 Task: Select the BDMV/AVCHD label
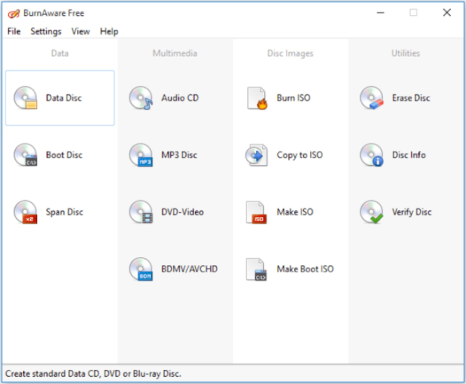click(189, 269)
